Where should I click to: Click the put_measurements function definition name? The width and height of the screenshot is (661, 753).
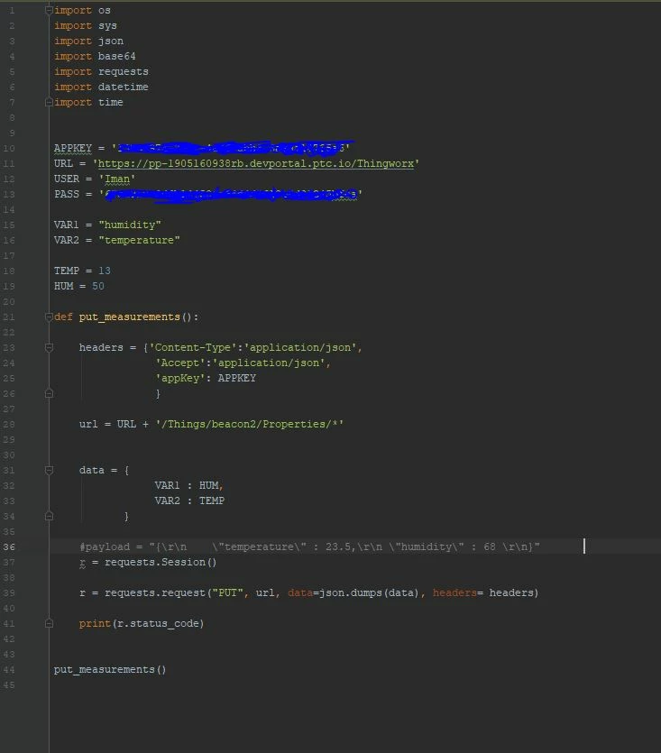[130, 317]
